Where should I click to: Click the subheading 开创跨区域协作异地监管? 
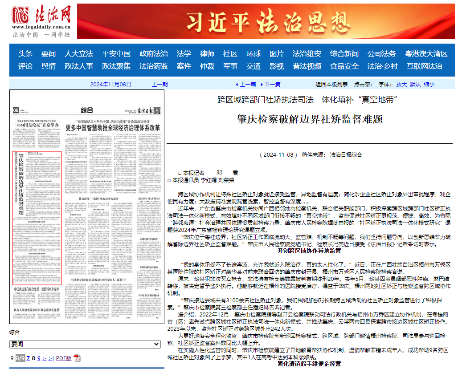309,251
